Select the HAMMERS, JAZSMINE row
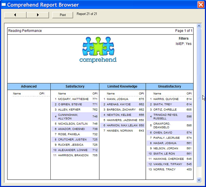The height and width of the screenshot is (187, 206). coord(122,120)
